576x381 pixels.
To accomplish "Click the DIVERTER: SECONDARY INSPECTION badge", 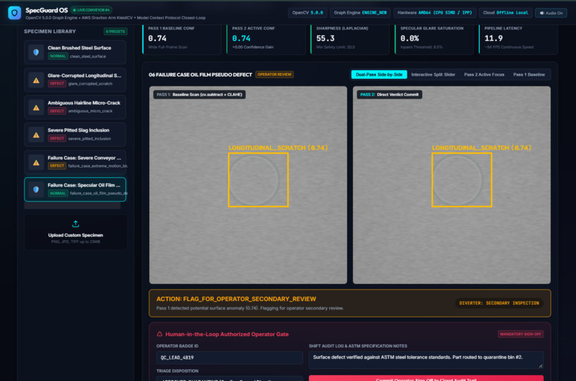I will coord(500,303).
